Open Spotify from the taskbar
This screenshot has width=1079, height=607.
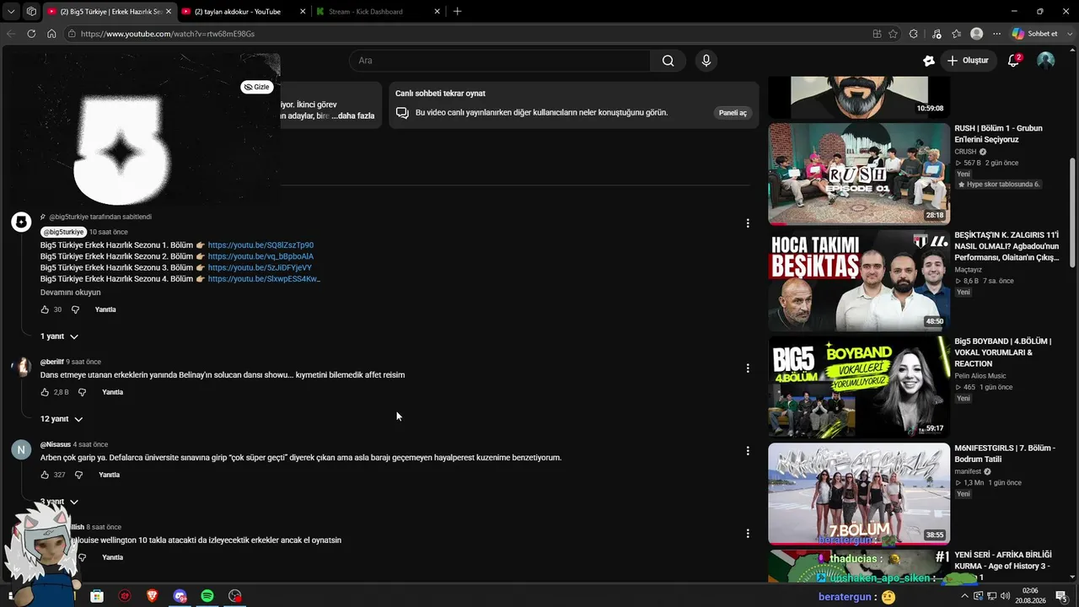(x=207, y=596)
